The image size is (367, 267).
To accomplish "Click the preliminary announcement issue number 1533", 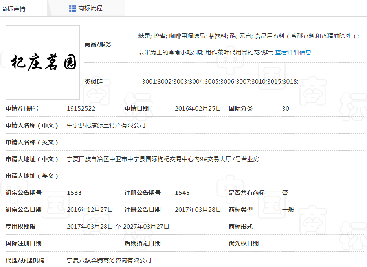I will 74,193.
